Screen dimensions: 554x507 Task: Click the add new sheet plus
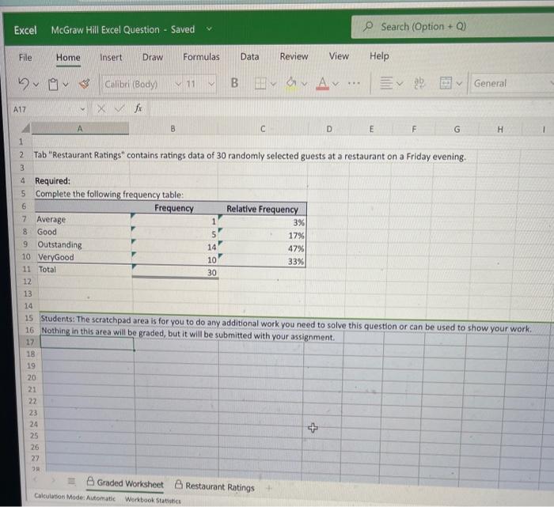tap(269, 488)
